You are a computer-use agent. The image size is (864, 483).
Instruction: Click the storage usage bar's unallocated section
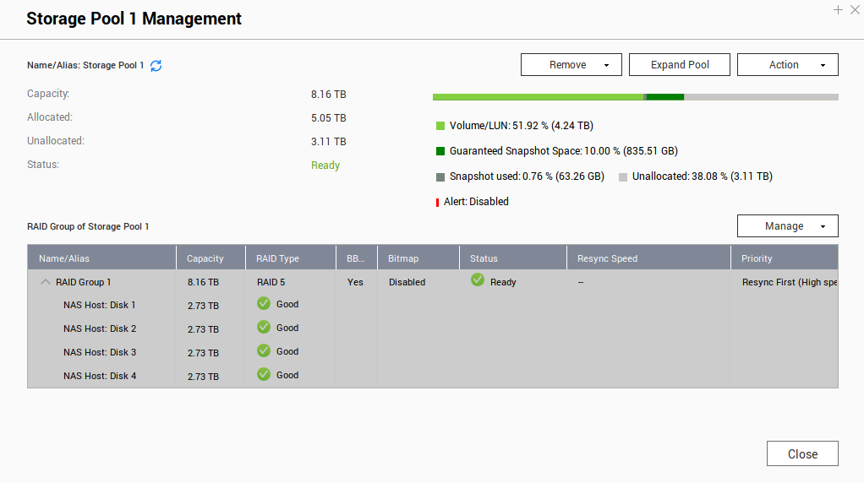pos(761,97)
